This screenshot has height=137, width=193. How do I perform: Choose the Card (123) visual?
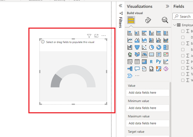151,54
